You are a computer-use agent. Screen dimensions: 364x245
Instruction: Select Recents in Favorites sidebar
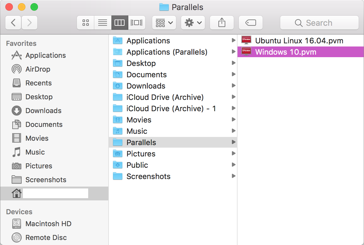click(x=38, y=83)
